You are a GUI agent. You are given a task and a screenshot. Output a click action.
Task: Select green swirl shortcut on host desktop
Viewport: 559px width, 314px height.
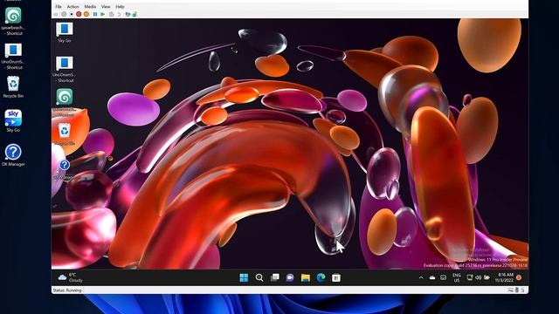pos(13,20)
